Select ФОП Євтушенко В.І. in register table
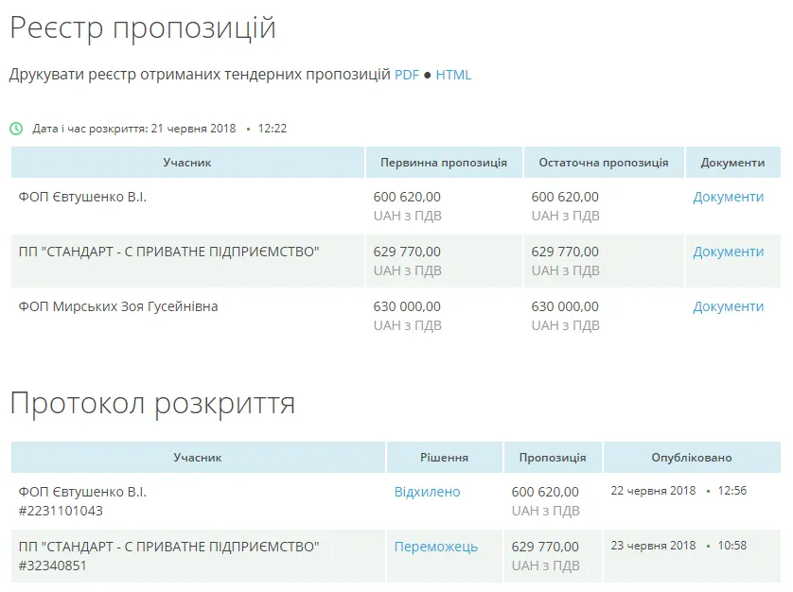This screenshot has height=592, width=793. pyautogui.click(x=82, y=197)
